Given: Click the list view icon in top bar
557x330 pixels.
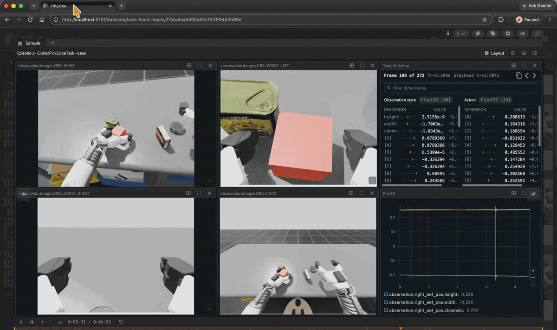Looking at the screenshot, I should (x=523, y=33).
